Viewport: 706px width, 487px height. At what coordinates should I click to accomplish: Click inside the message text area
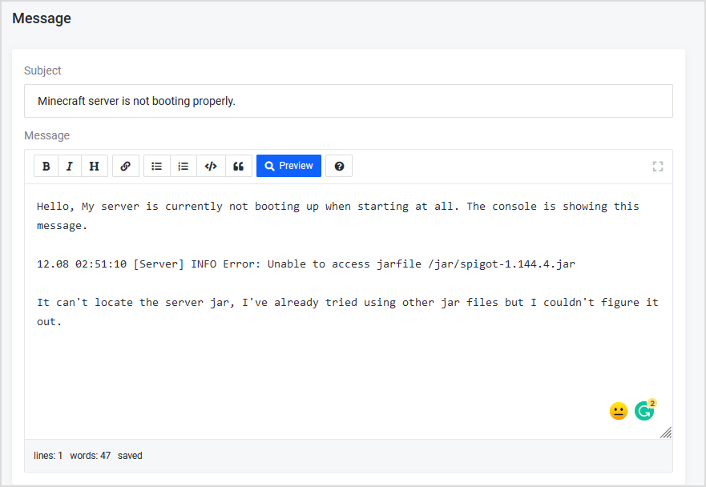[349, 312]
